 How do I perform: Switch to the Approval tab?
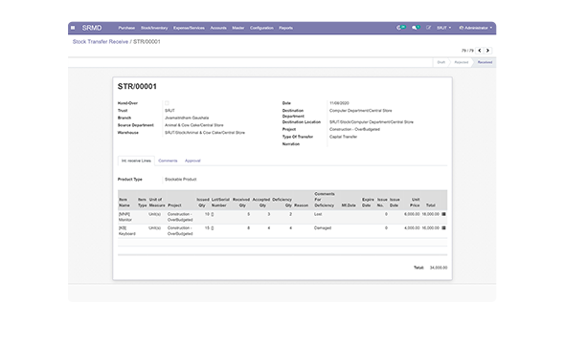tap(192, 161)
